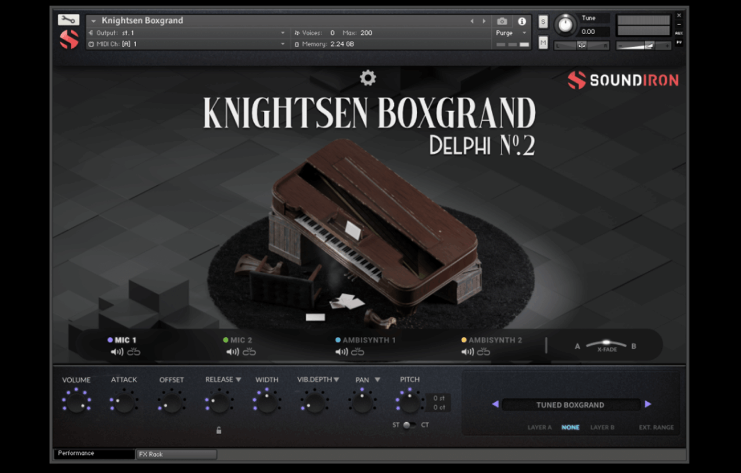Solo the instrument with S button
The image size is (741, 473).
point(543,22)
